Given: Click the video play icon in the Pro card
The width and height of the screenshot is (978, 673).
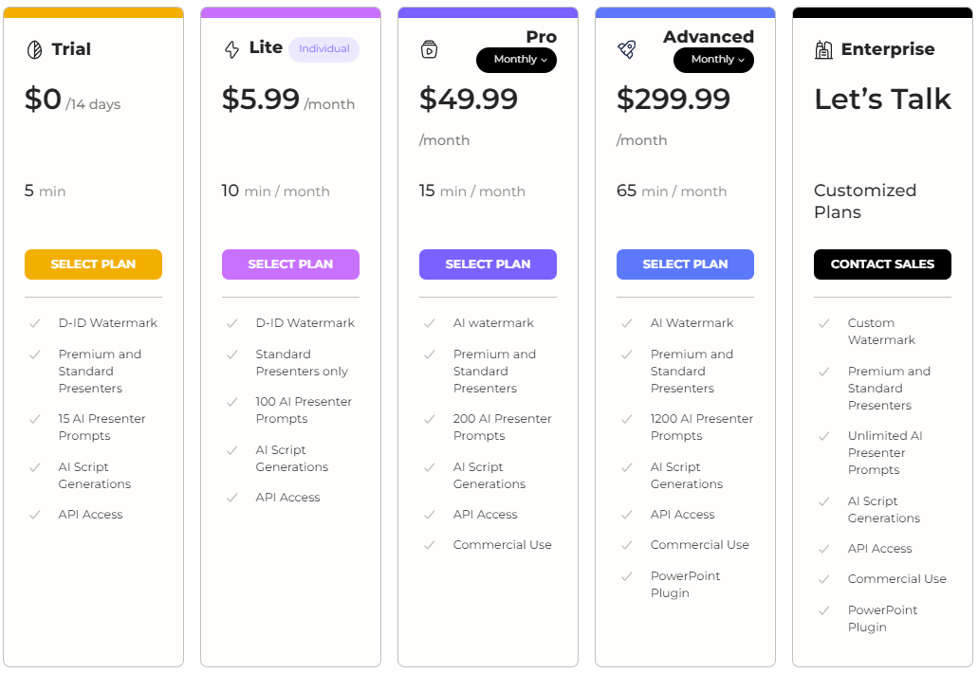Looking at the screenshot, I should (x=429, y=49).
